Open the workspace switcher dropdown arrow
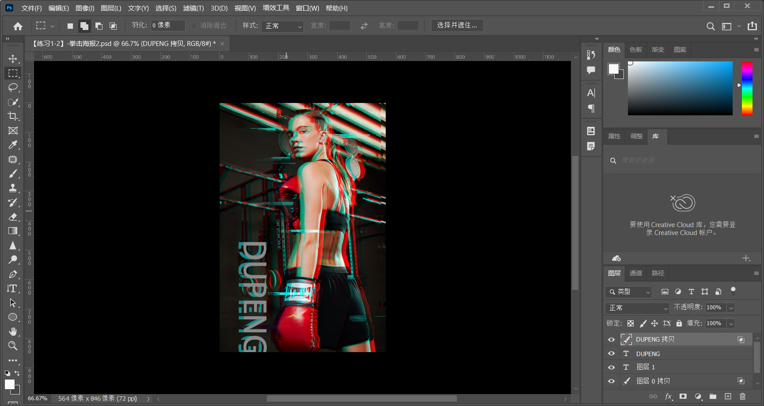Screen dimensions: 764x406 tap(739, 26)
